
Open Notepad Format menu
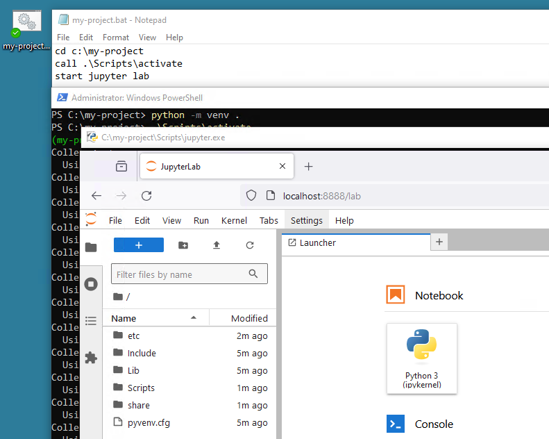coord(115,37)
